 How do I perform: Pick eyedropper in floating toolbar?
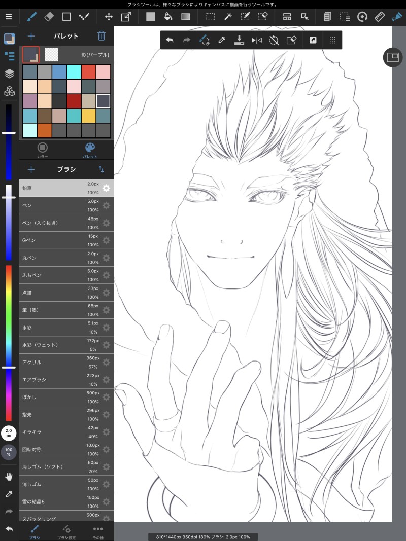(222, 40)
